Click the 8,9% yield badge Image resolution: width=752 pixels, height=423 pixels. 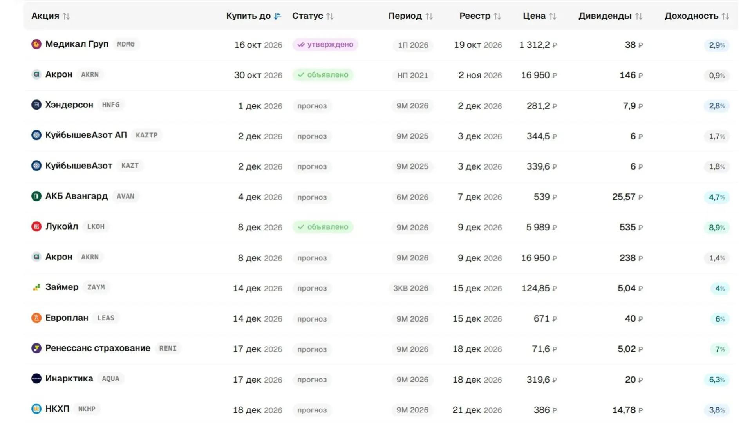(717, 228)
